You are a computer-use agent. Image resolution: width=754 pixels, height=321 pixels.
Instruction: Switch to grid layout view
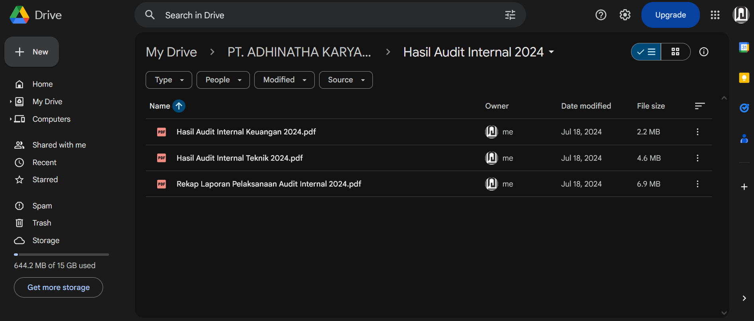(675, 52)
